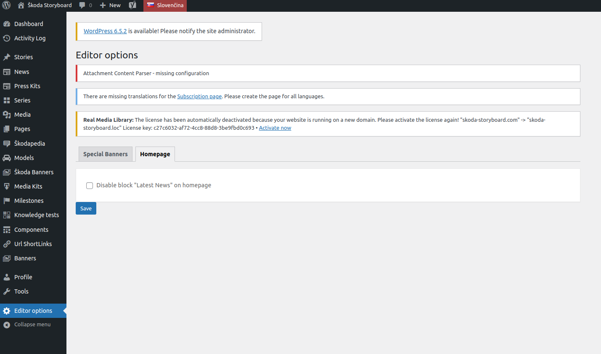Image resolution: width=601 pixels, height=354 pixels.
Task: Follow the Subscription page link
Action: (199, 97)
